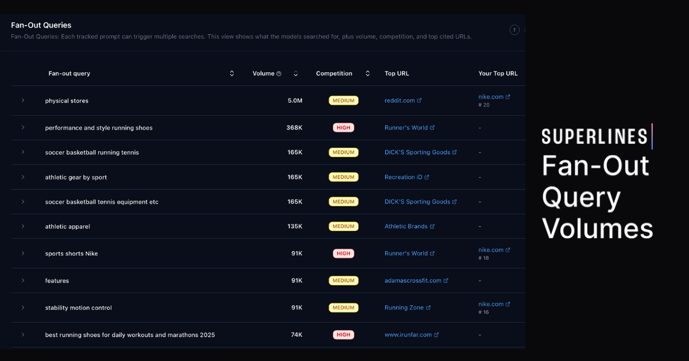Open the DICK'S Sporting Goods link
This screenshot has height=361, width=689.
[x=418, y=152]
